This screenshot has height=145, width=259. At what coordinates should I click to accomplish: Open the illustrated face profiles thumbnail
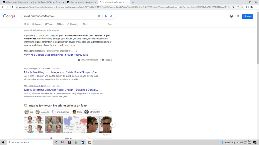(34, 124)
